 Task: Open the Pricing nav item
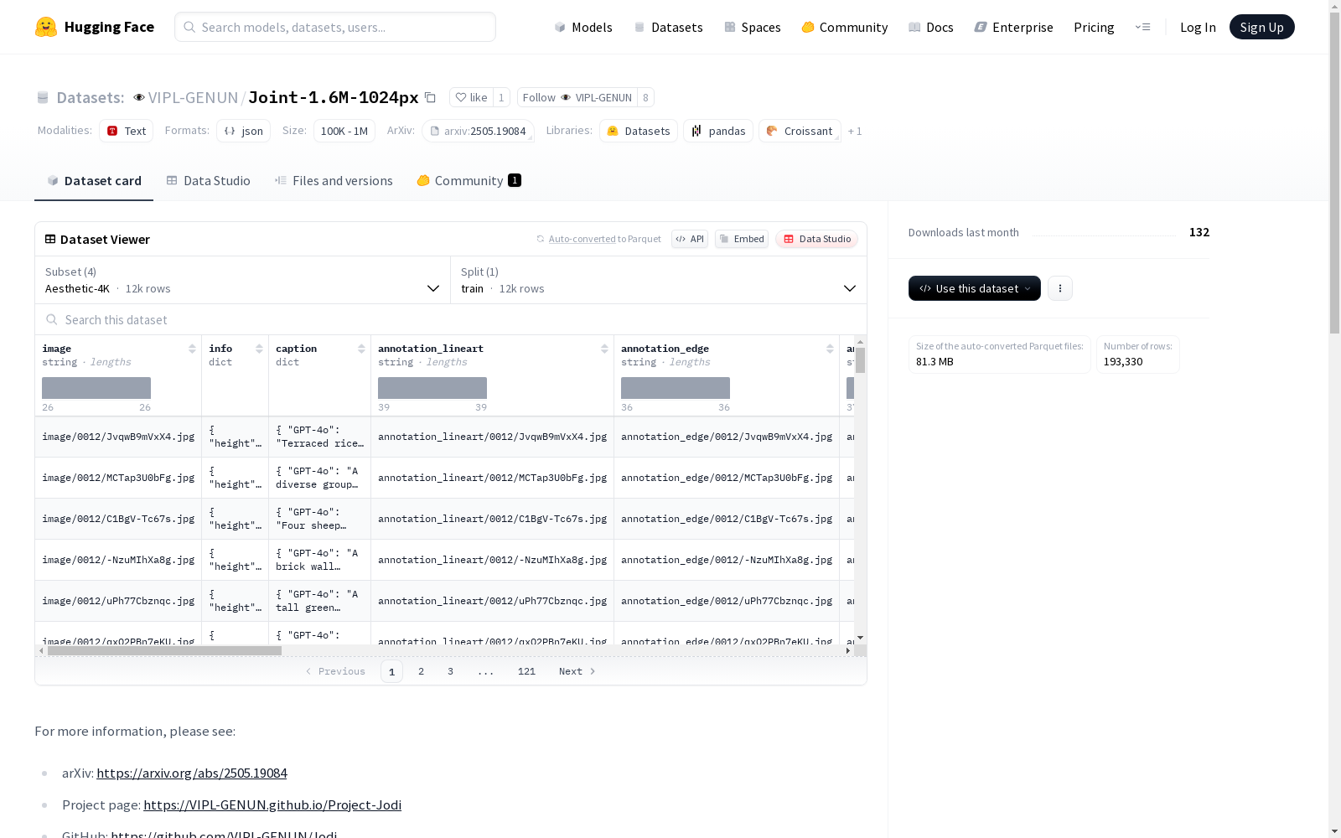pos(1094,27)
